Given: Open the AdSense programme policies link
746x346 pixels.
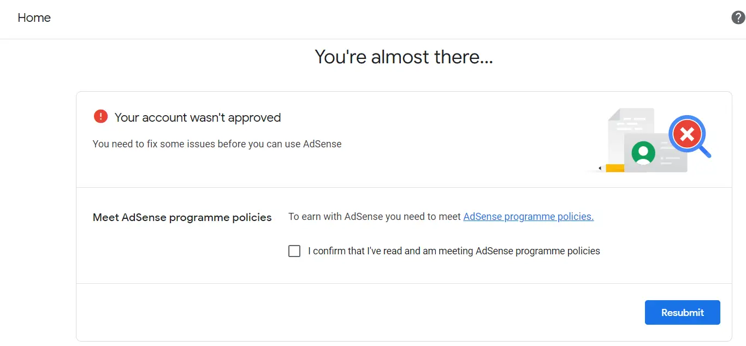Looking at the screenshot, I should [529, 217].
